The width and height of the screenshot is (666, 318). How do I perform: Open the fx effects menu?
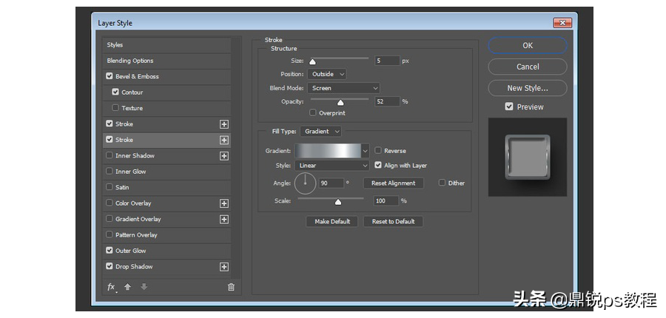pos(111,287)
